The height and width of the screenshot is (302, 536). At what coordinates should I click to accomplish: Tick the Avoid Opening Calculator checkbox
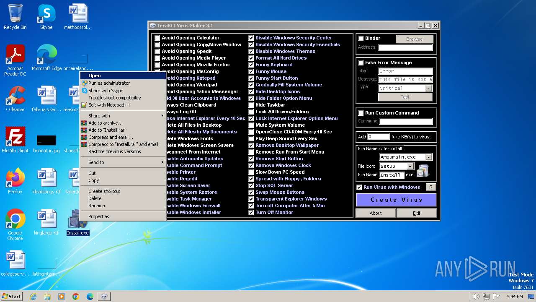point(157,38)
